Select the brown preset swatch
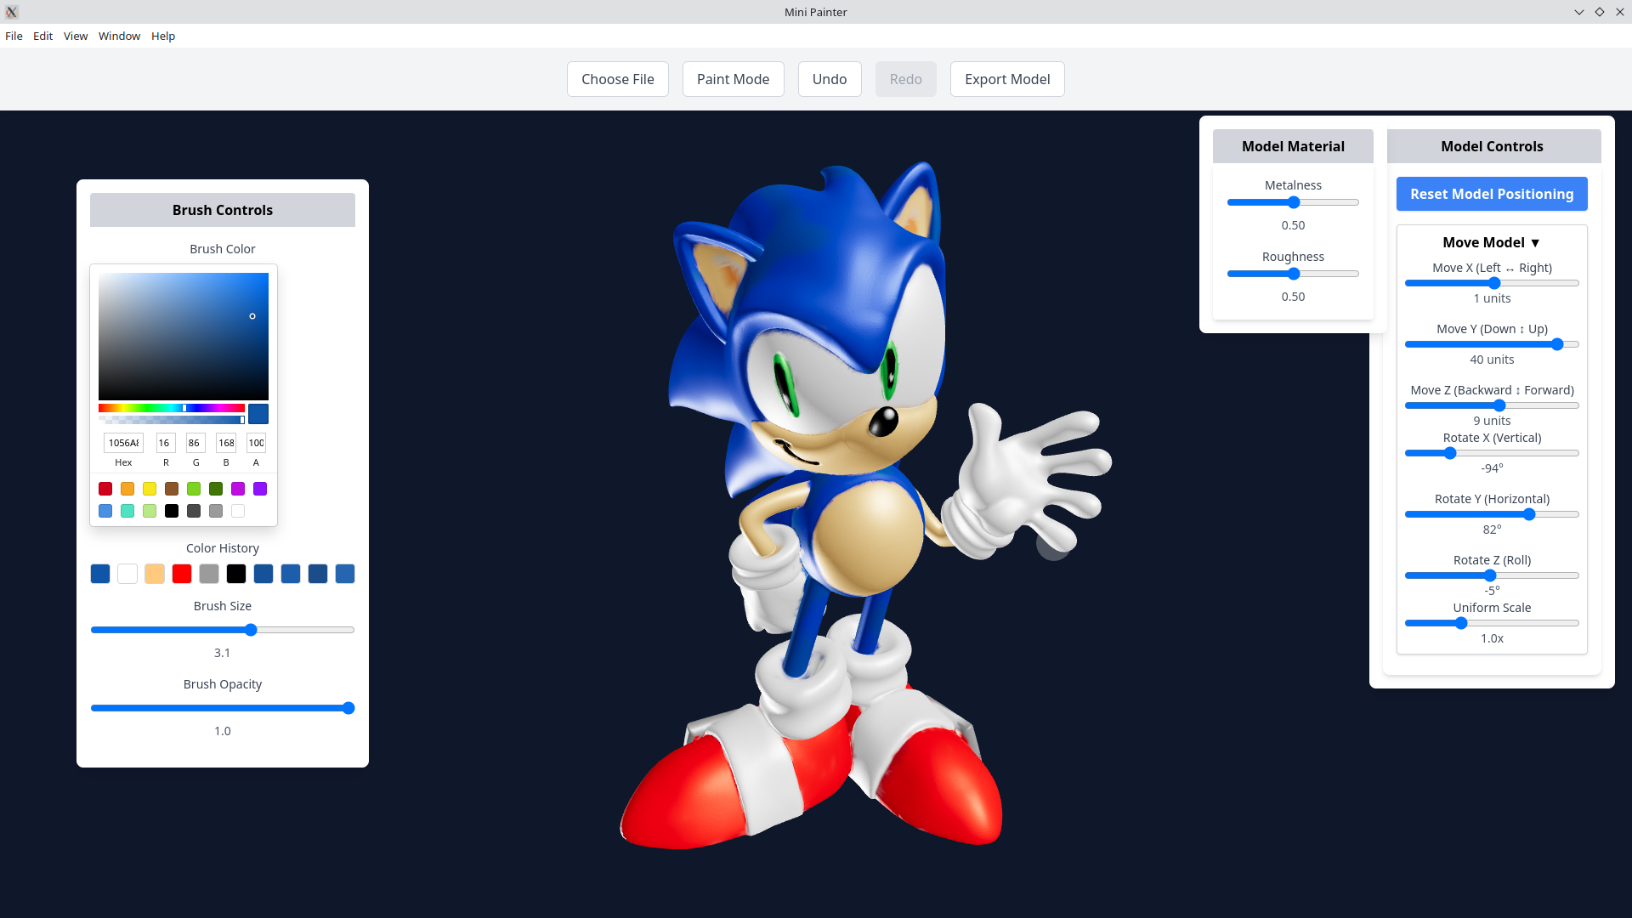 (172, 489)
